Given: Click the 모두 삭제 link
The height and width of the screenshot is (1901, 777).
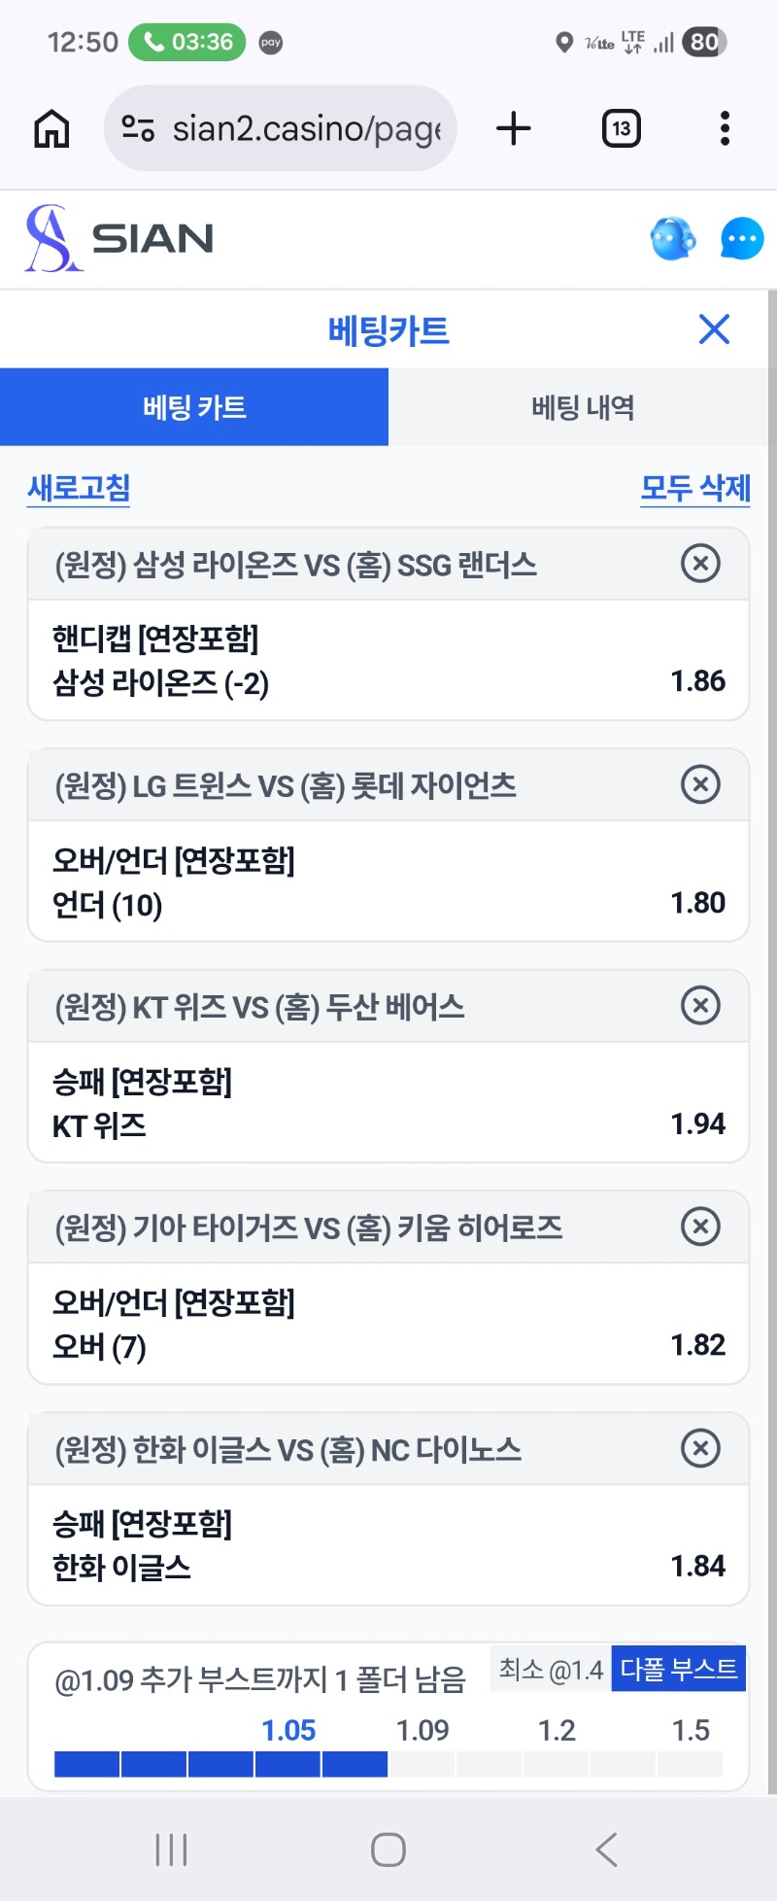Looking at the screenshot, I should pyautogui.click(x=695, y=488).
